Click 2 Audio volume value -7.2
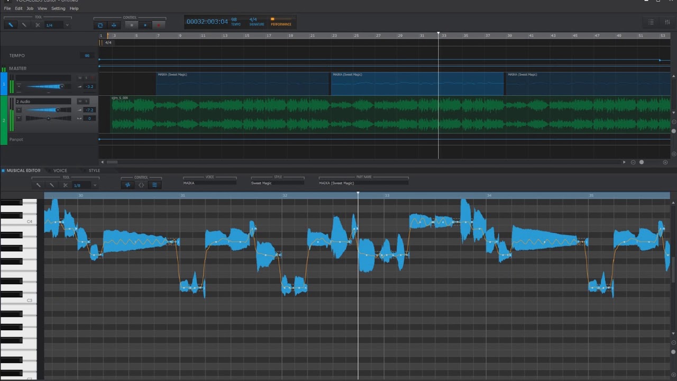Screen dimensions: 677x381 [x=89, y=110]
